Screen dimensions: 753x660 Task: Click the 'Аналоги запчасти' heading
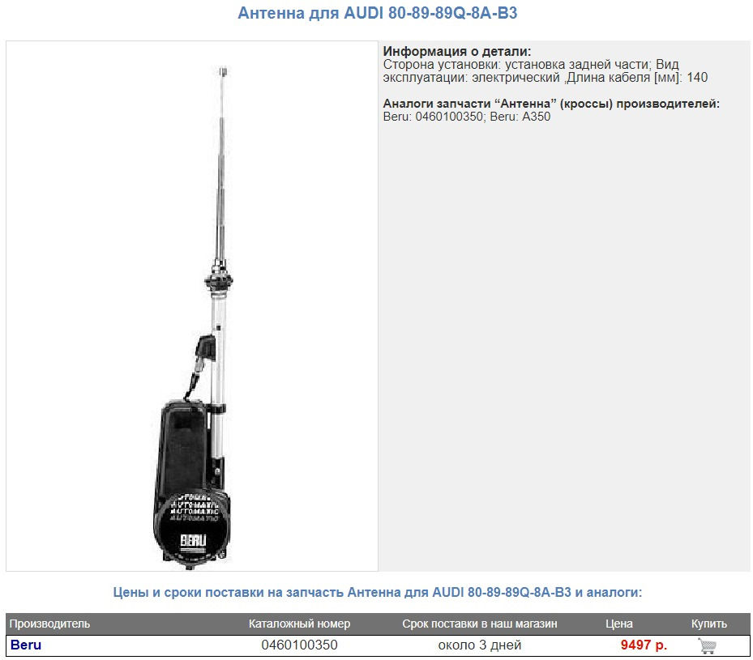[551, 104]
